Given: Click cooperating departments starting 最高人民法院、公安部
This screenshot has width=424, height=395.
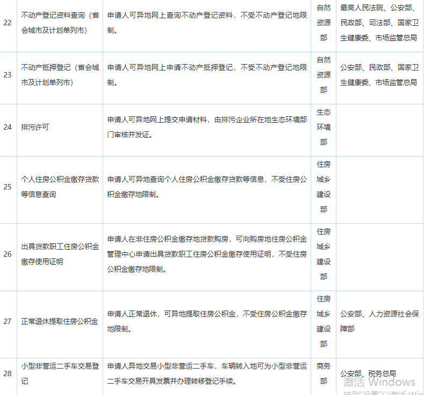Looking at the screenshot, I should (x=379, y=23).
